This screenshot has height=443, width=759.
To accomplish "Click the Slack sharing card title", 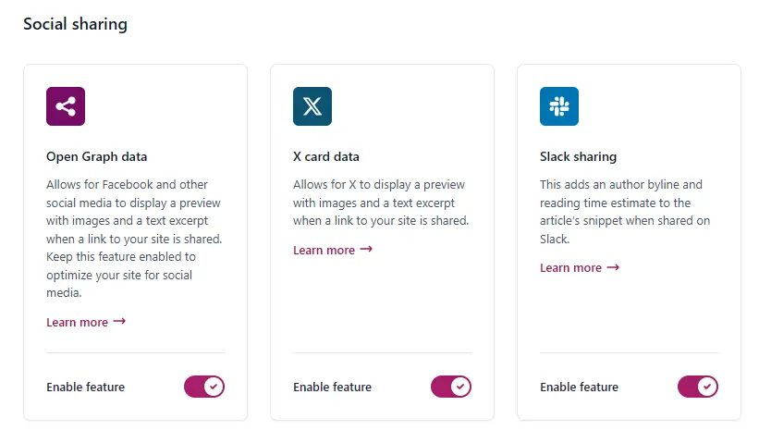I will 578,157.
